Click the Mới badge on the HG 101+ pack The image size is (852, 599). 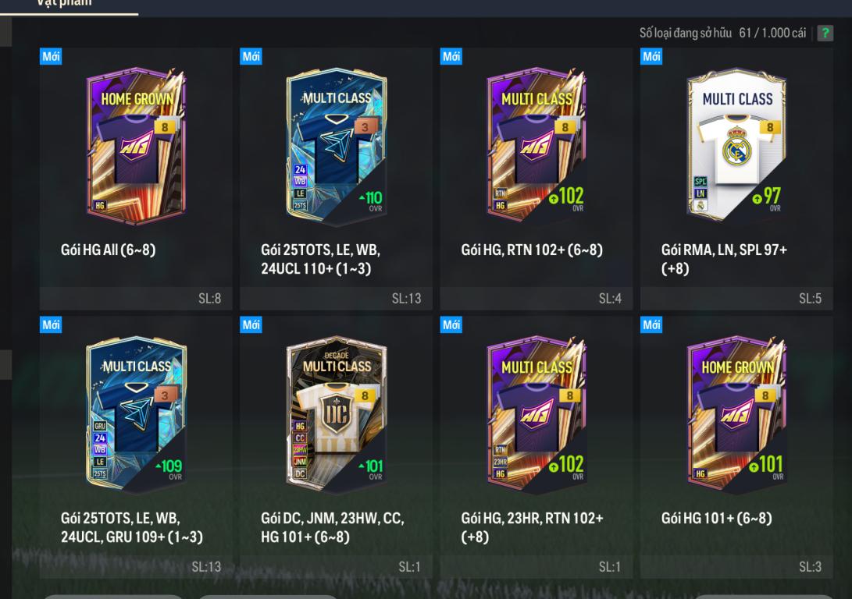[651, 324]
